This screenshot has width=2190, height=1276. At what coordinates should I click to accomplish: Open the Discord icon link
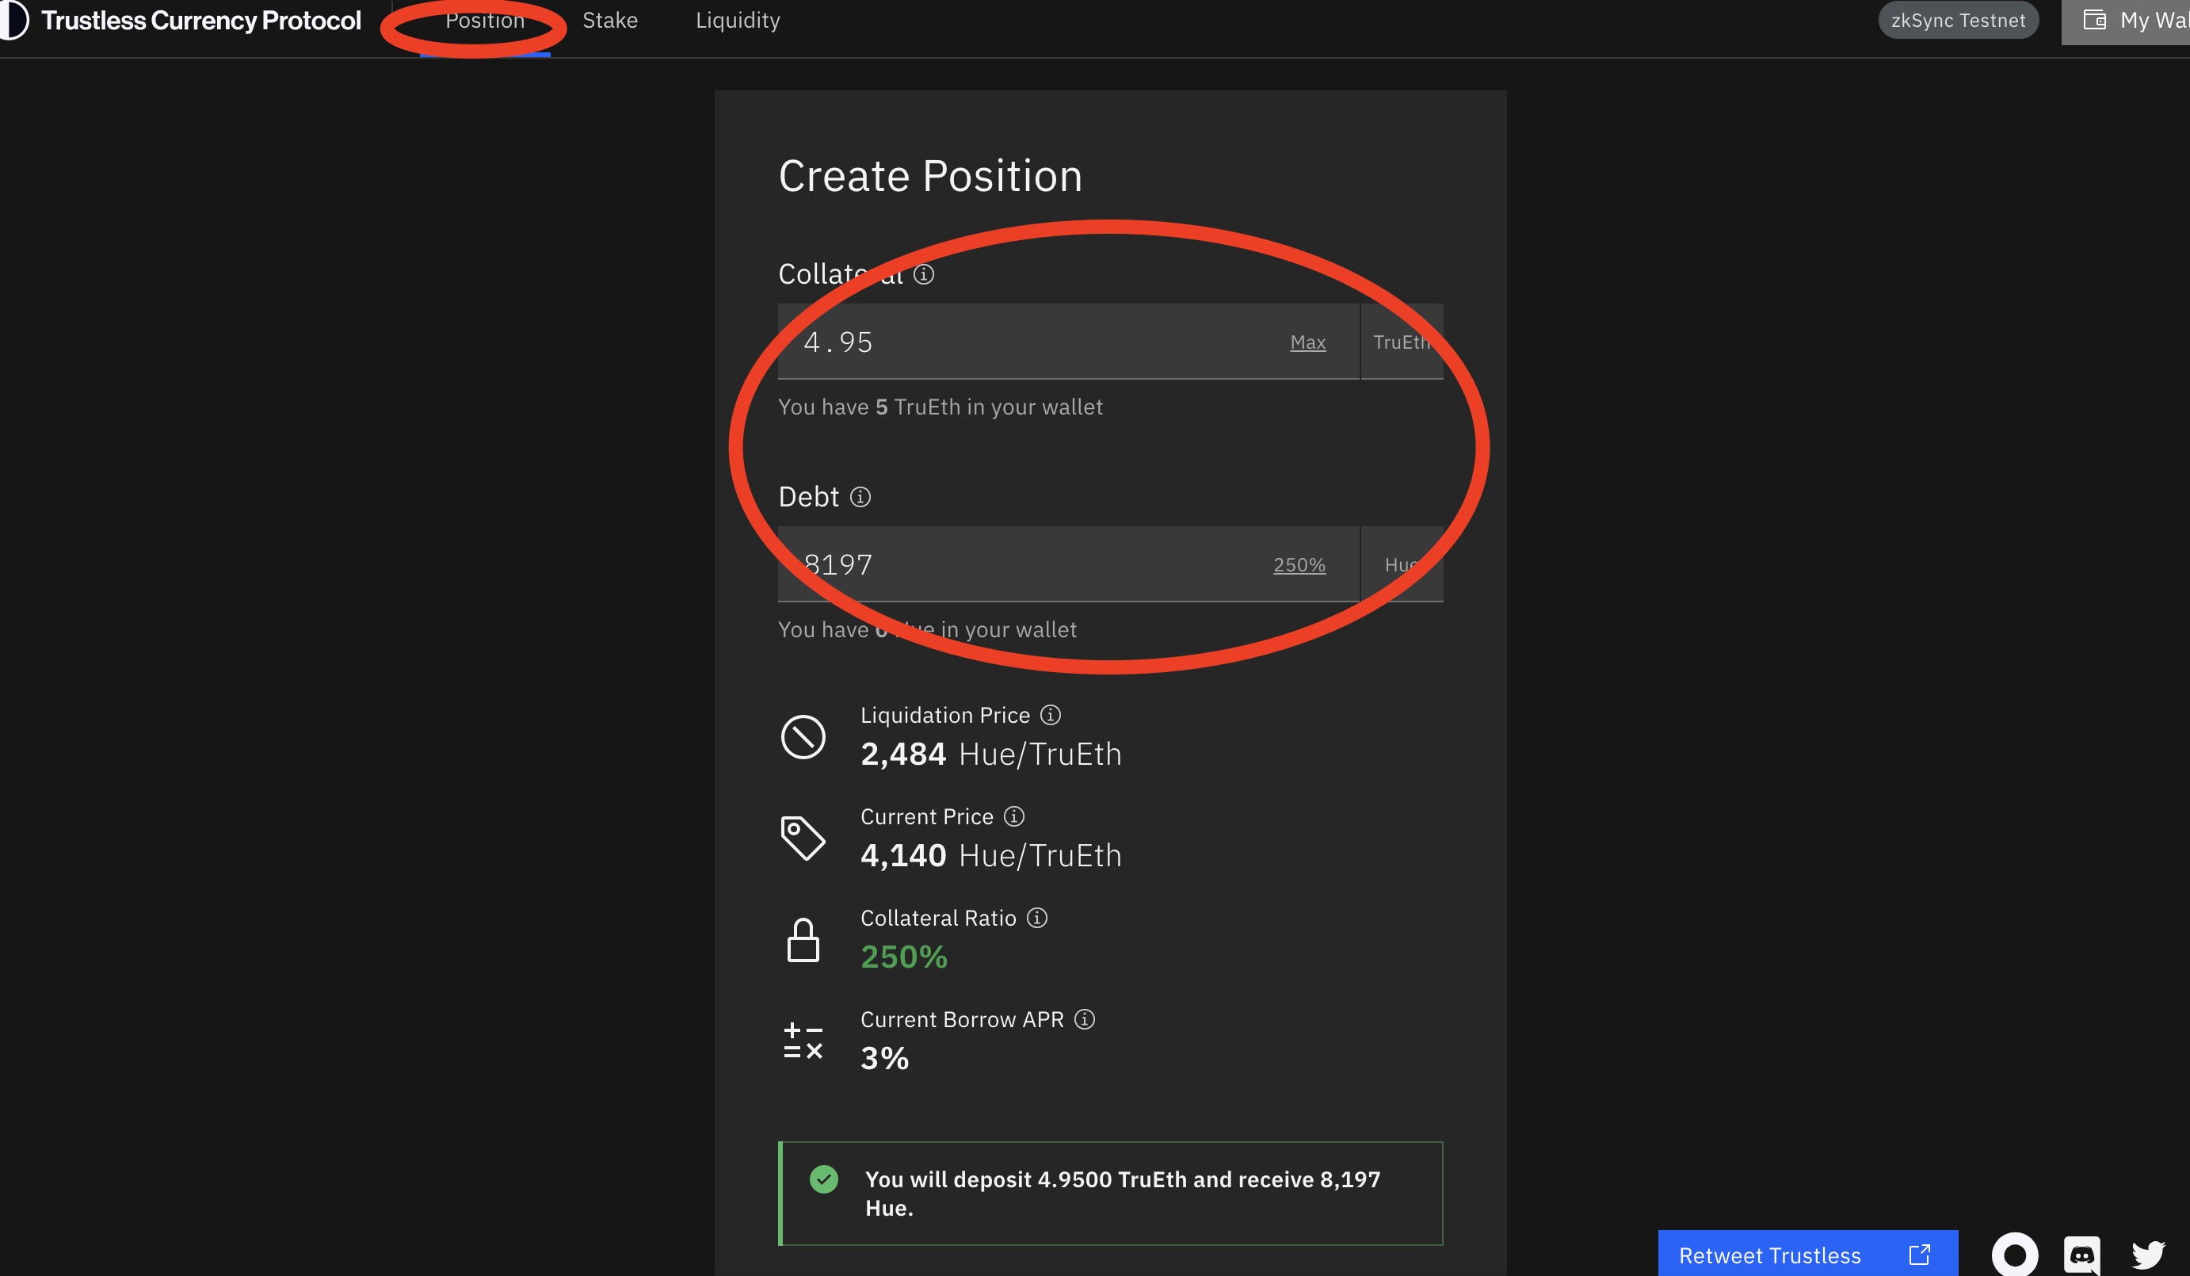(2081, 1255)
